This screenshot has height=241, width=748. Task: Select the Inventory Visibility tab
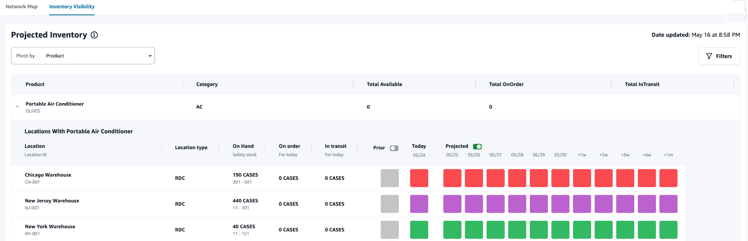tap(72, 7)
